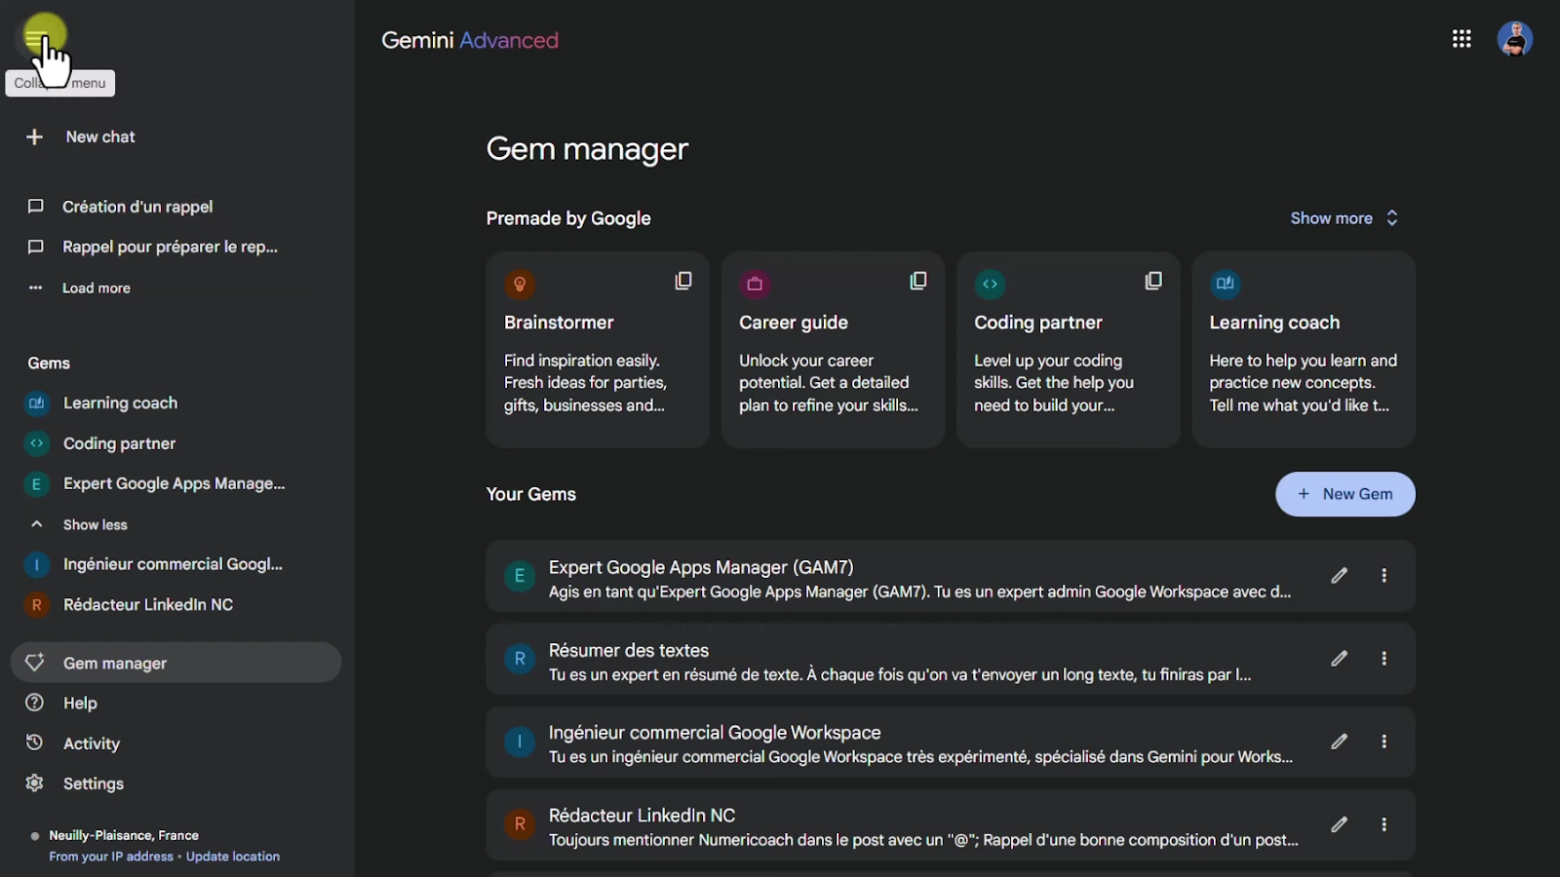Open more options for Expert Google Apps Manager gem
The height and width of the screenshot is (877, 1560).
pyautogui.click(x=1384, y=576)
